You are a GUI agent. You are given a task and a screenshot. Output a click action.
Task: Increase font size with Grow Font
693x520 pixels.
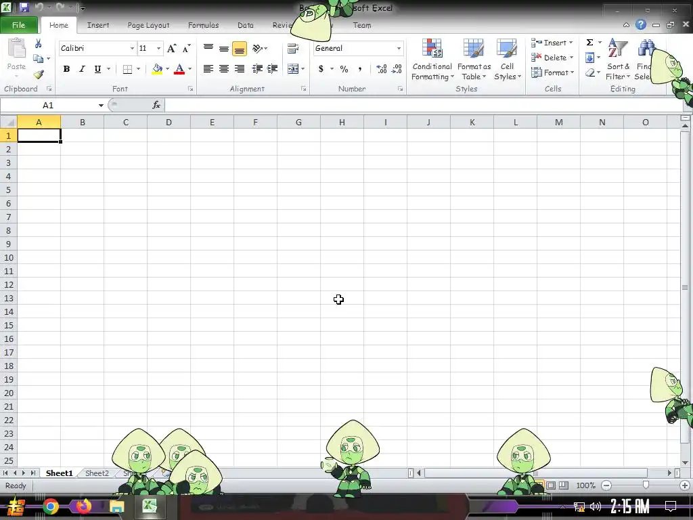171,49
